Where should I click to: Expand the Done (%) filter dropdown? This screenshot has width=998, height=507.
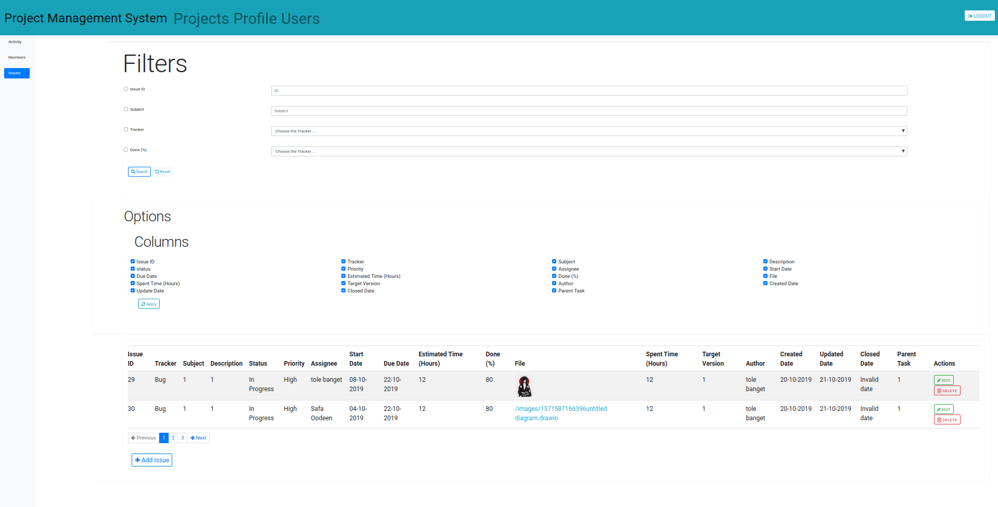[588, 151]
